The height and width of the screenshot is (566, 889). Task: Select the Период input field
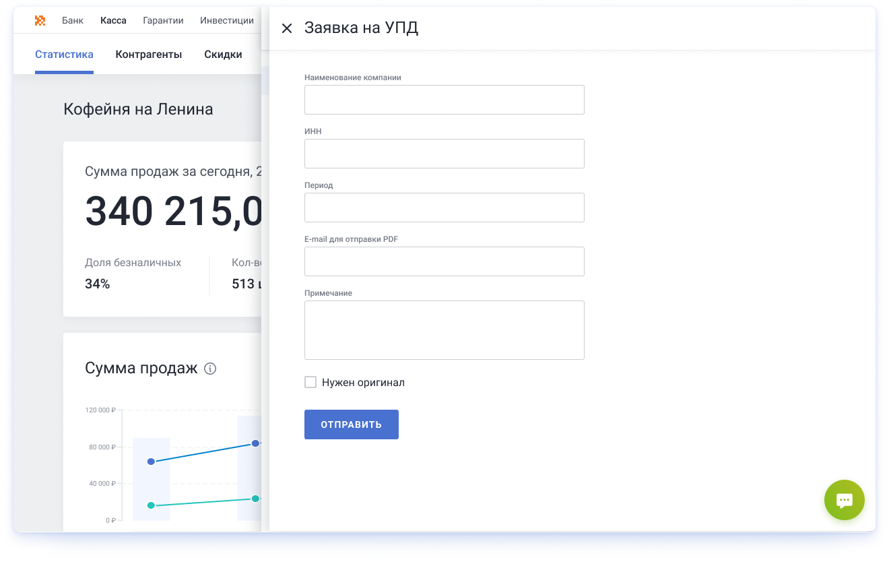[x=444, y=208]
